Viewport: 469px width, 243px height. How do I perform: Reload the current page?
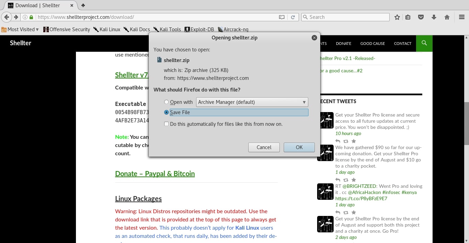tap(293, 17)
